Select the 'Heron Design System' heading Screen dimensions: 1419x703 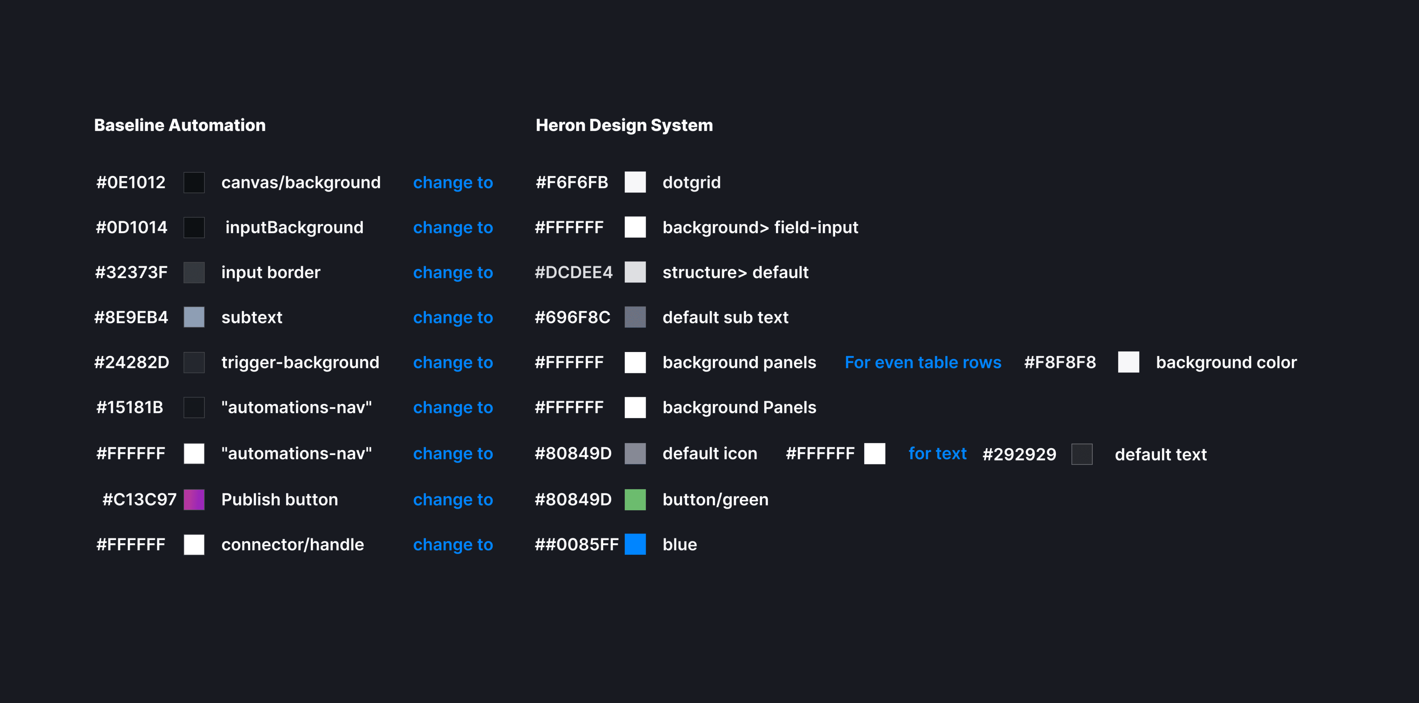point(624,125)
